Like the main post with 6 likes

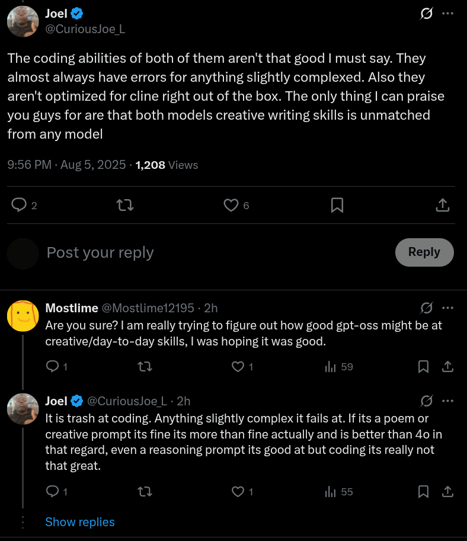[x=231, y=205]
